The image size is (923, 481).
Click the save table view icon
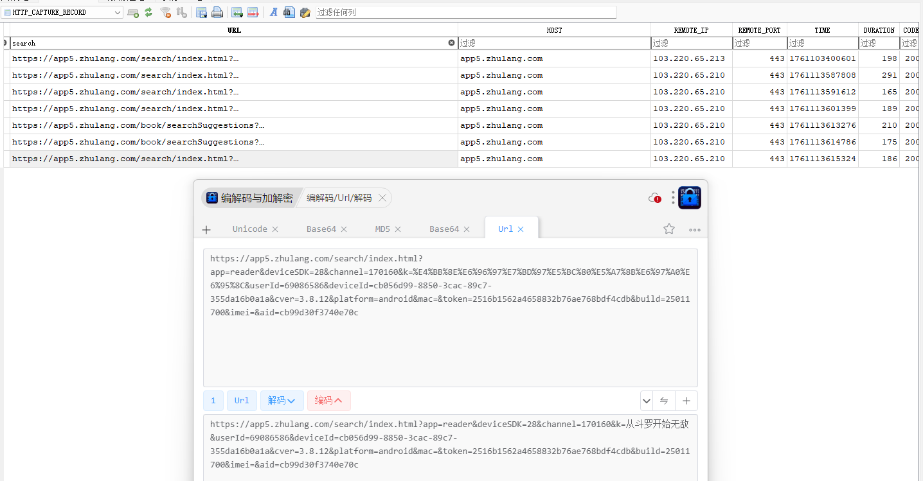pos(201,12)
